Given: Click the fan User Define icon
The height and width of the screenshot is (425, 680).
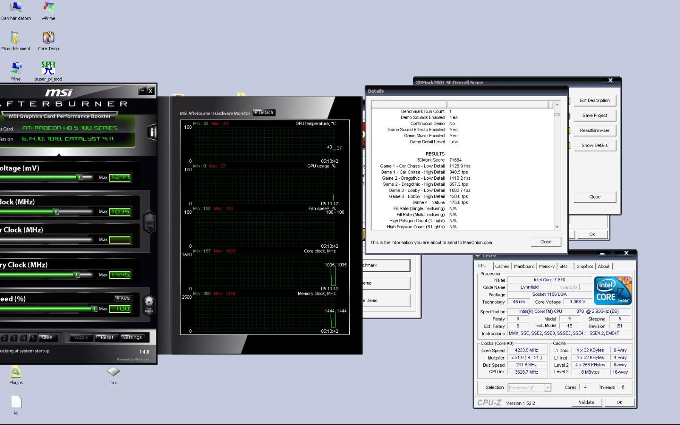Looking at the screenshot, I should pyautogui.click(x=149, y=304).
